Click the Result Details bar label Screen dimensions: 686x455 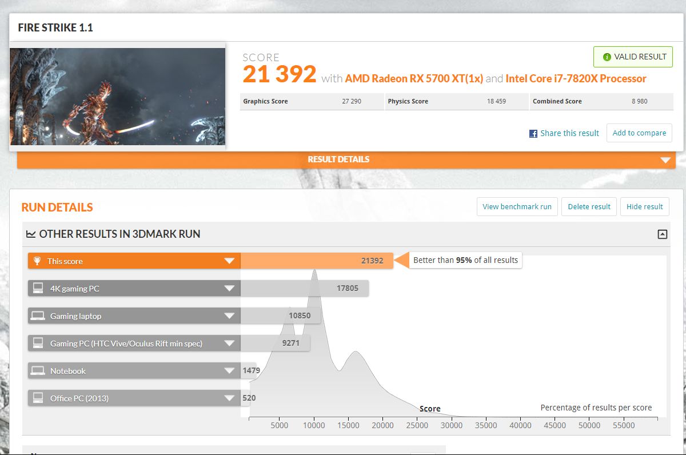pyautogui.click(x=338, y=159)
